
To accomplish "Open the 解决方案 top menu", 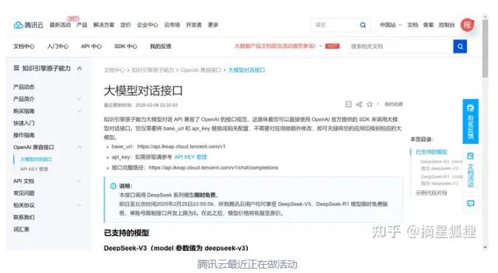I will [103, 25].
